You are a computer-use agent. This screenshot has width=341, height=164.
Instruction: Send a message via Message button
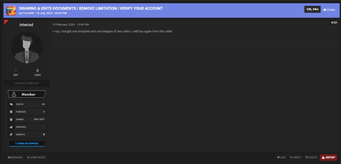[x=15, y=157]
